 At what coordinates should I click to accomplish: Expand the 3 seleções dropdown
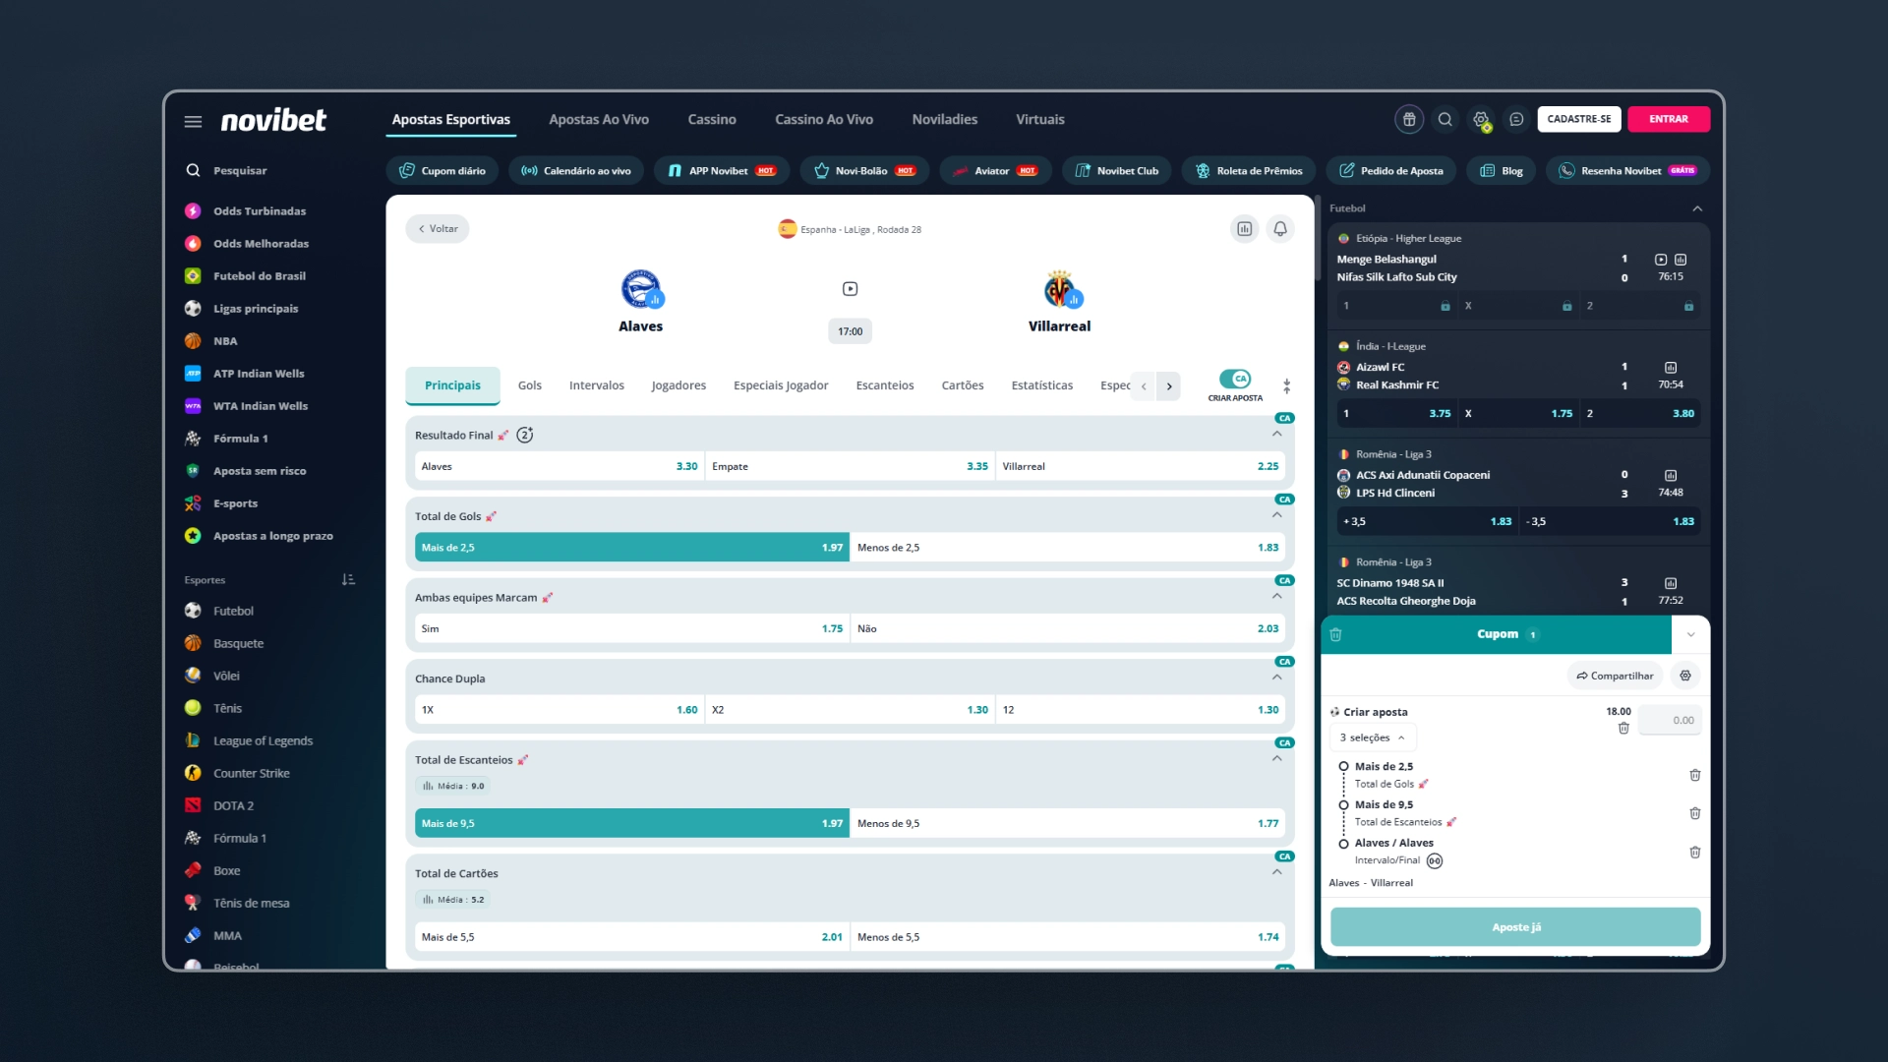pyautogui.click(x=1373, y=737)
